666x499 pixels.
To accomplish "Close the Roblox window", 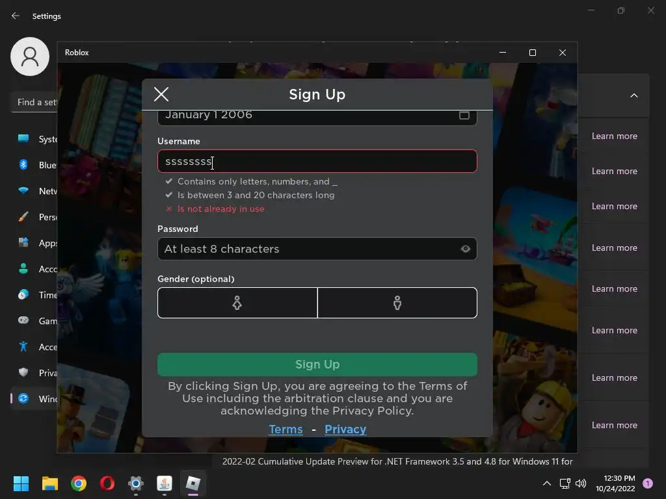I will (x=563, y=53).
